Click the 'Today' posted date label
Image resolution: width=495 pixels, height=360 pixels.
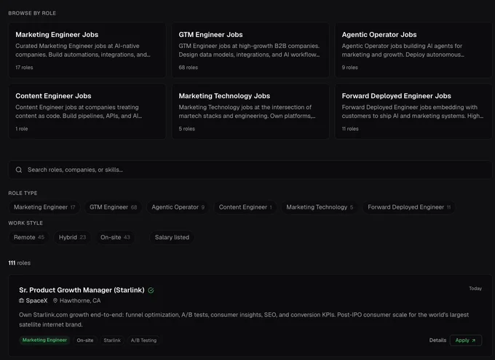[x=475, y=289]
